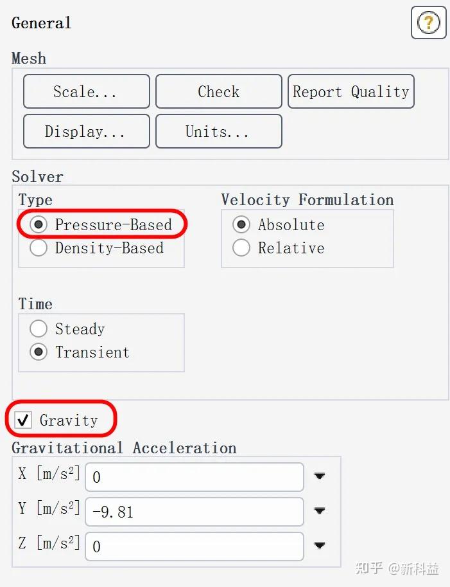Choose Relative velocity formulation
Viewport: 450px width, 587px height.
pyautogui.click(x=242, y=248)
